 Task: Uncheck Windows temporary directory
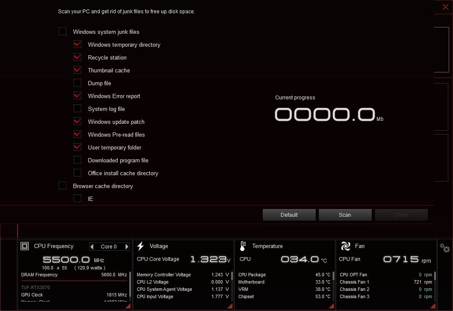(x=77, y=44)
